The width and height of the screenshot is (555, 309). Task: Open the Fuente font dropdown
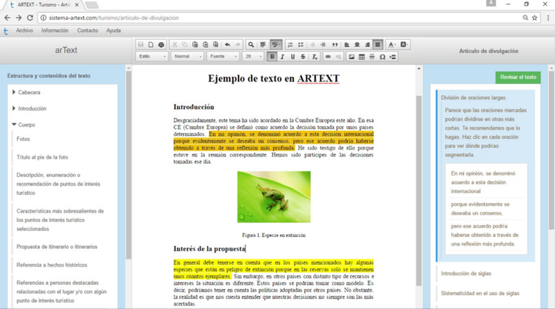click(x=223, y=57)
